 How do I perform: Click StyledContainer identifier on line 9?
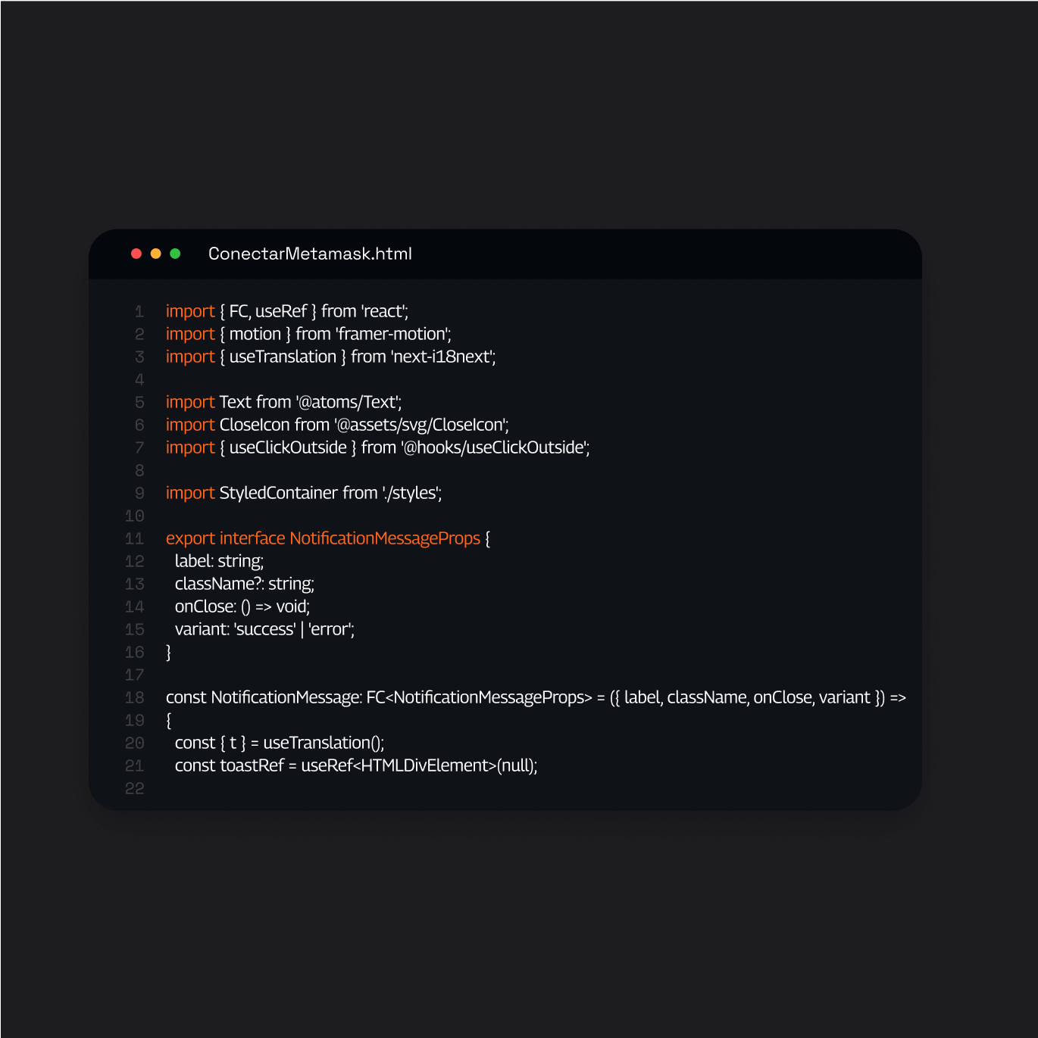point(278,493)
